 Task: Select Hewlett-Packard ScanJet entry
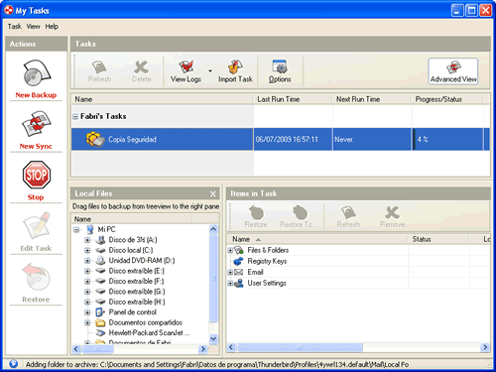tap(149, 332)
